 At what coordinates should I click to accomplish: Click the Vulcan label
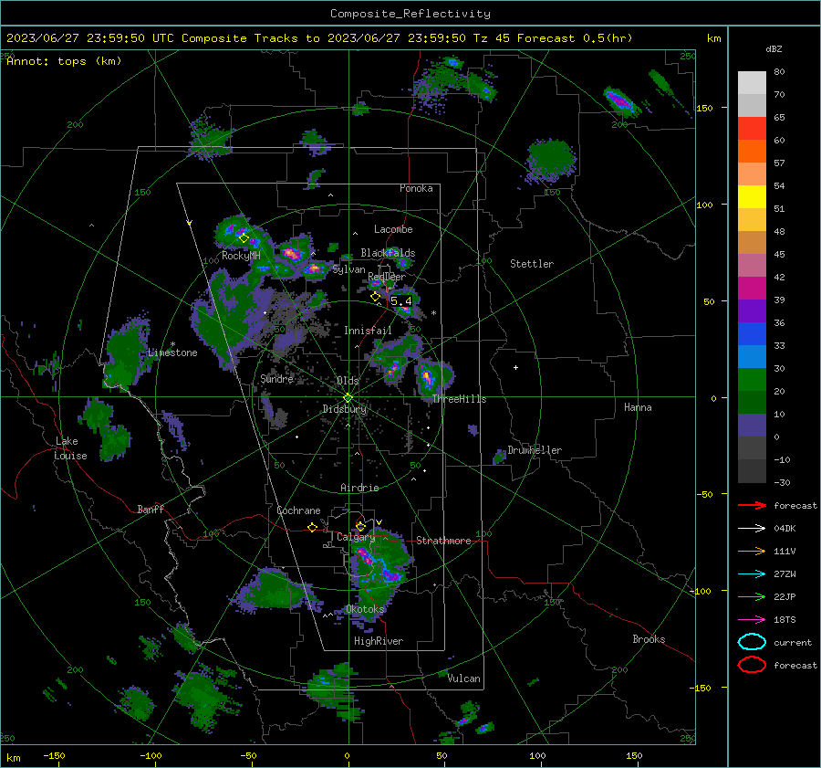click(x=464, y=679)
